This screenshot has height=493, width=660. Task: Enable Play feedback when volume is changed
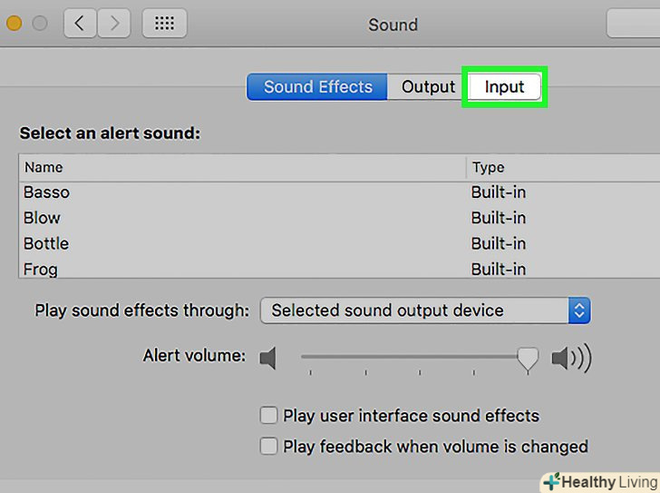pos(268,447)
